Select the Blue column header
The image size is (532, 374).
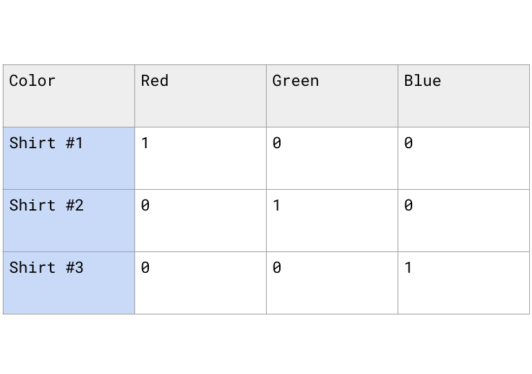(x=463, y=96)
